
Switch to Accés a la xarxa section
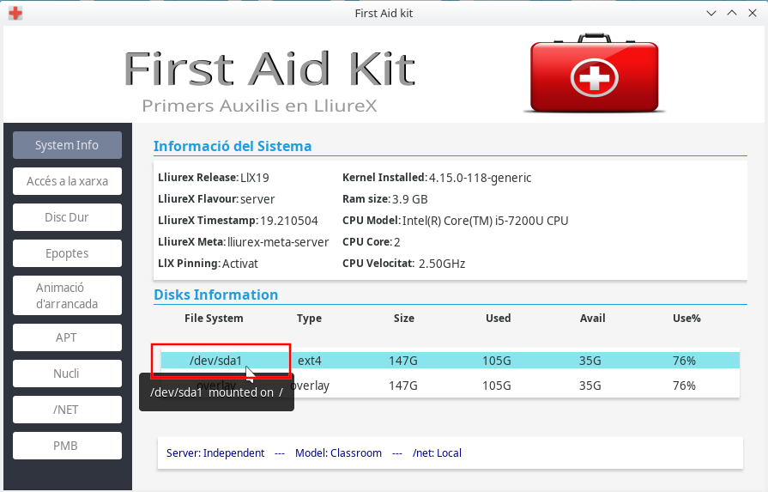pos(67,181)
